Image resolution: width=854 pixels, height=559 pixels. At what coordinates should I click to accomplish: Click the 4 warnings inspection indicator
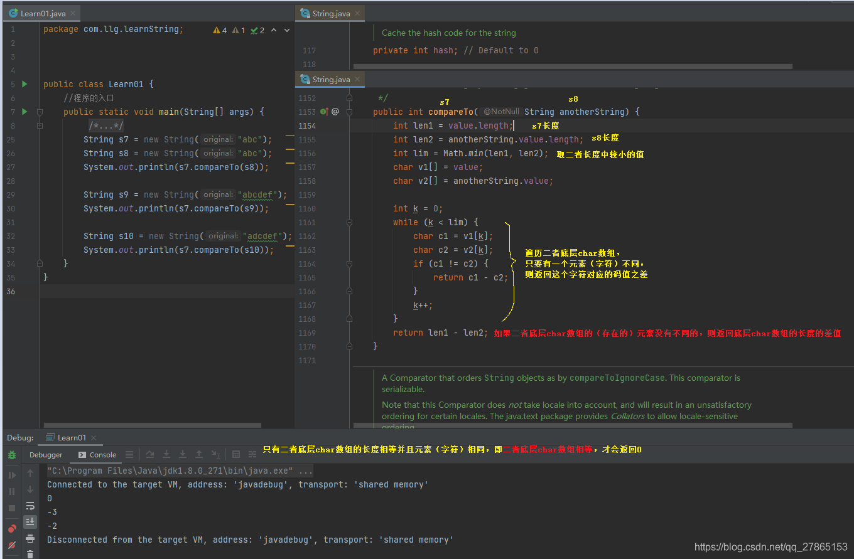point(220,30)
